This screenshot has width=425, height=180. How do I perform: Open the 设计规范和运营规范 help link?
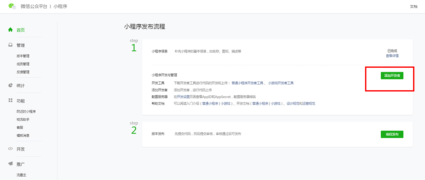tap(300, 103)
